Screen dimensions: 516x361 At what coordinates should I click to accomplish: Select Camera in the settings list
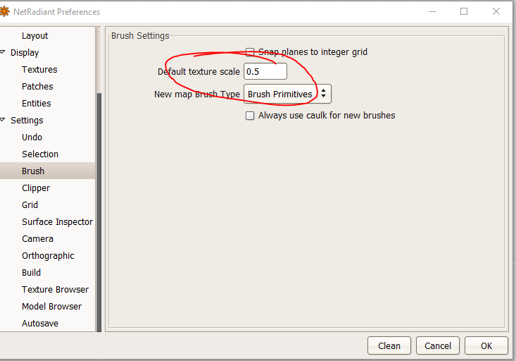37,239
